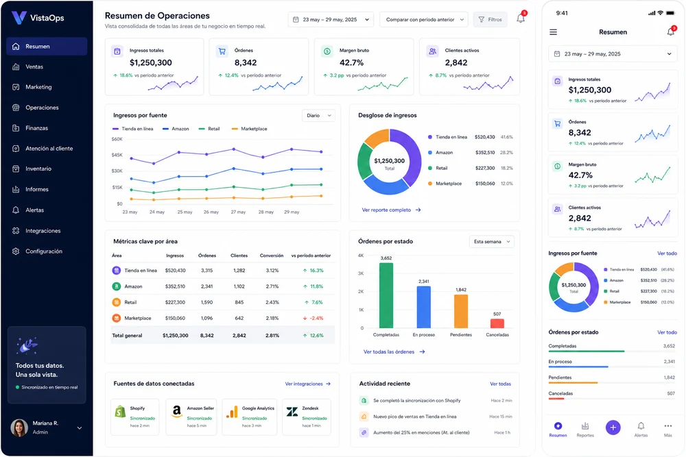The height and width of the screenshot is (457, 686).
Task: Click the mobile Margen bruto dollar icon
Action: 557,166
